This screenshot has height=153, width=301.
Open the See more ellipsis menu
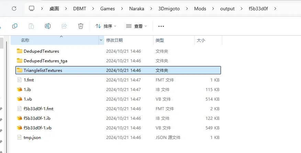(x=161, y=26)
